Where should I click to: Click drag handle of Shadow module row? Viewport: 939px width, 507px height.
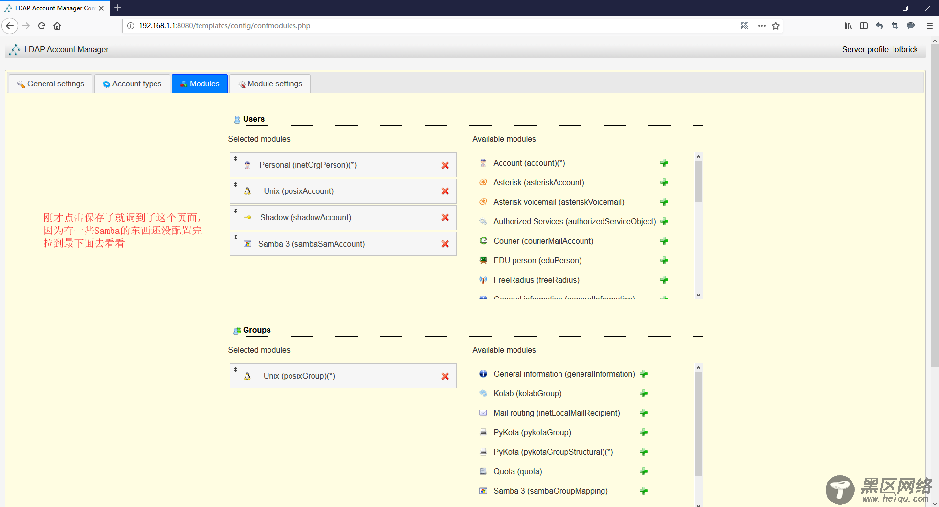click(236, 211)
